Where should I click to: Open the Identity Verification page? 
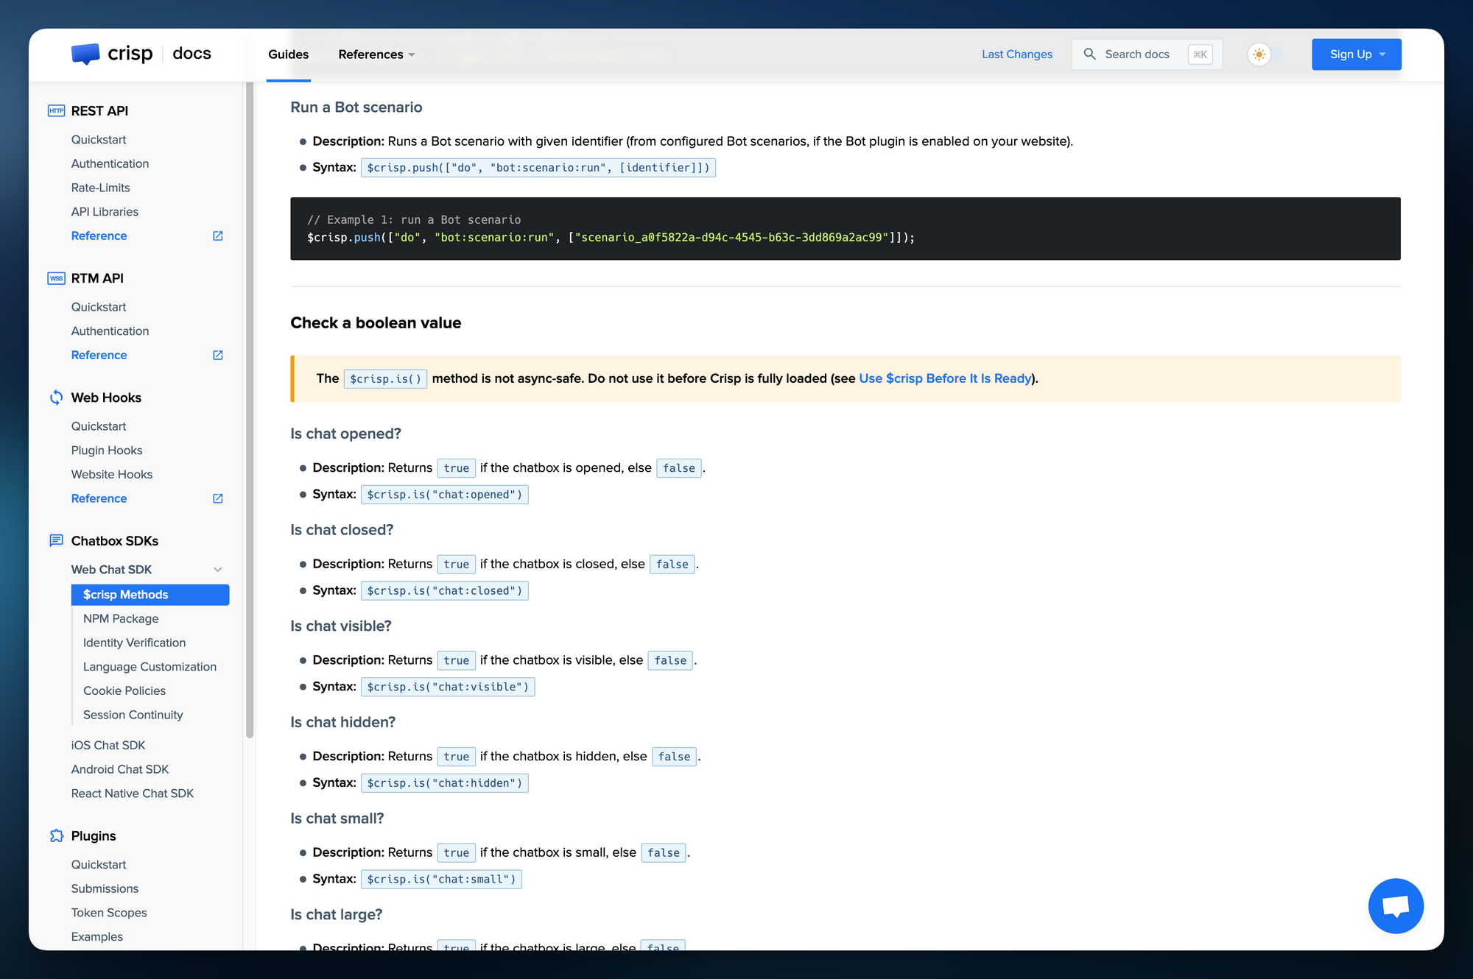click(x=134, y=642)
